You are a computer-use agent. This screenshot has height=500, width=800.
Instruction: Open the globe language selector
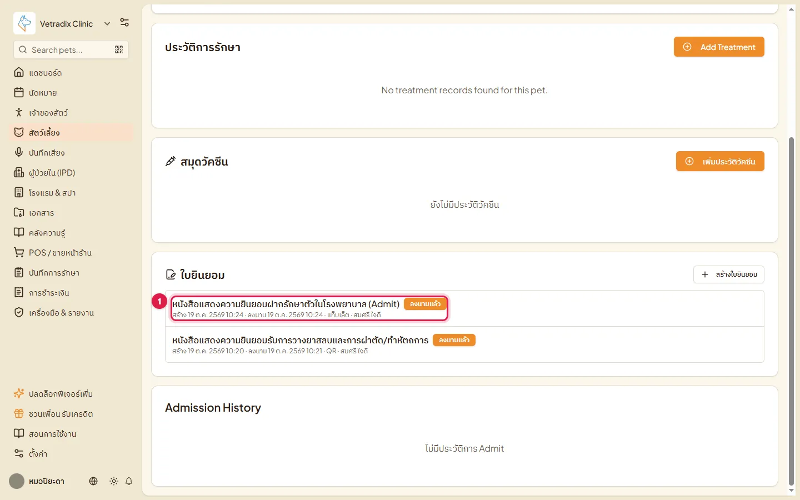93,481
